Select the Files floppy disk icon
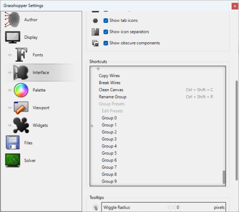Screen dimensions: 239x212 pyautogui.click(x=12, y=142)
